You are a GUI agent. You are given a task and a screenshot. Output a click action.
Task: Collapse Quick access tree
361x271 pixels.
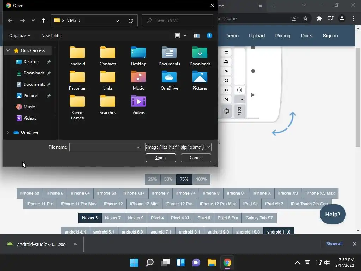(8, 50)
